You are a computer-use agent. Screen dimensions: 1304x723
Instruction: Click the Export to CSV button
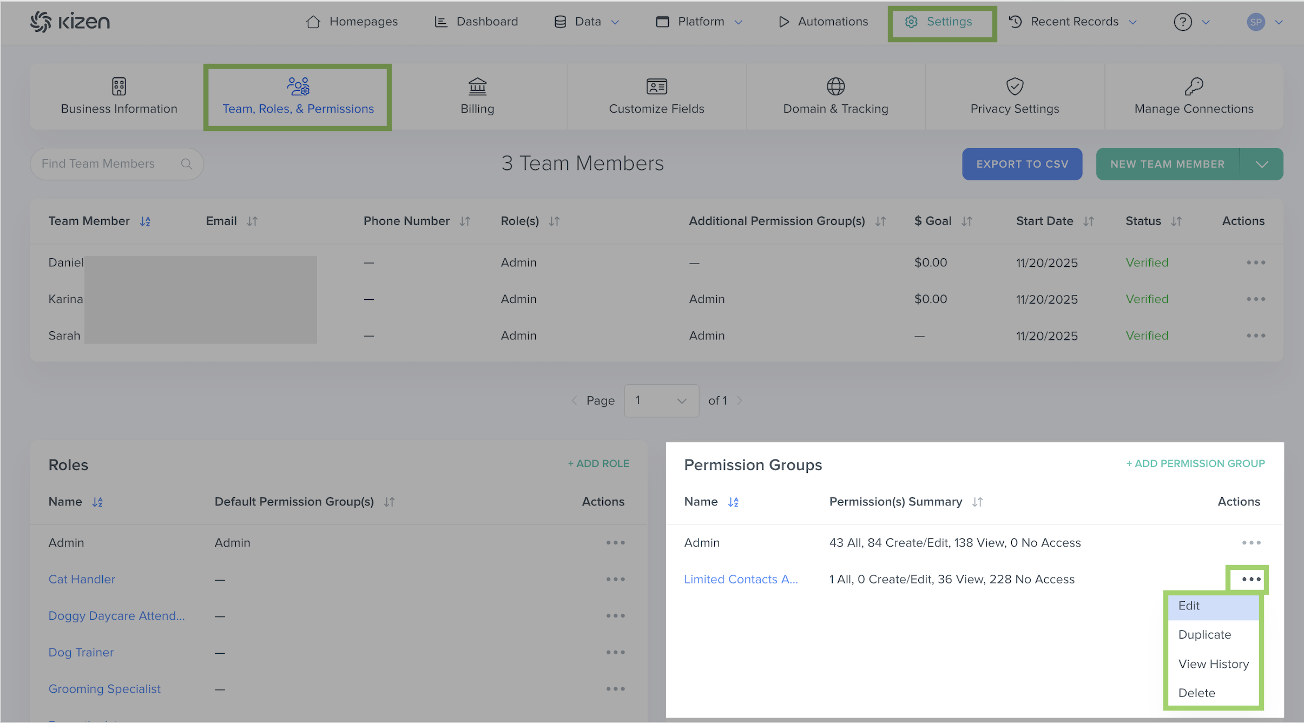click(1022, 164)
